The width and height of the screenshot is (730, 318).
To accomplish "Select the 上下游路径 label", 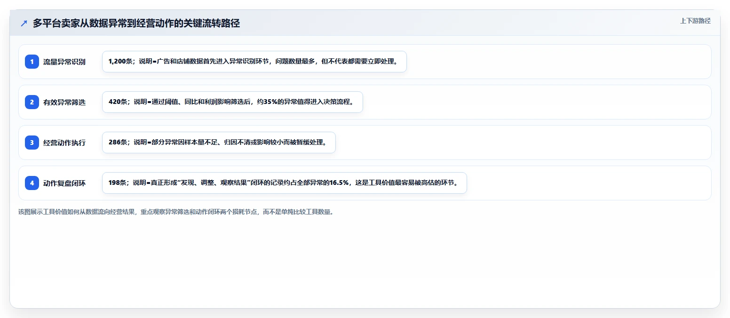I will pyautogui.click(x=695, y=21).
